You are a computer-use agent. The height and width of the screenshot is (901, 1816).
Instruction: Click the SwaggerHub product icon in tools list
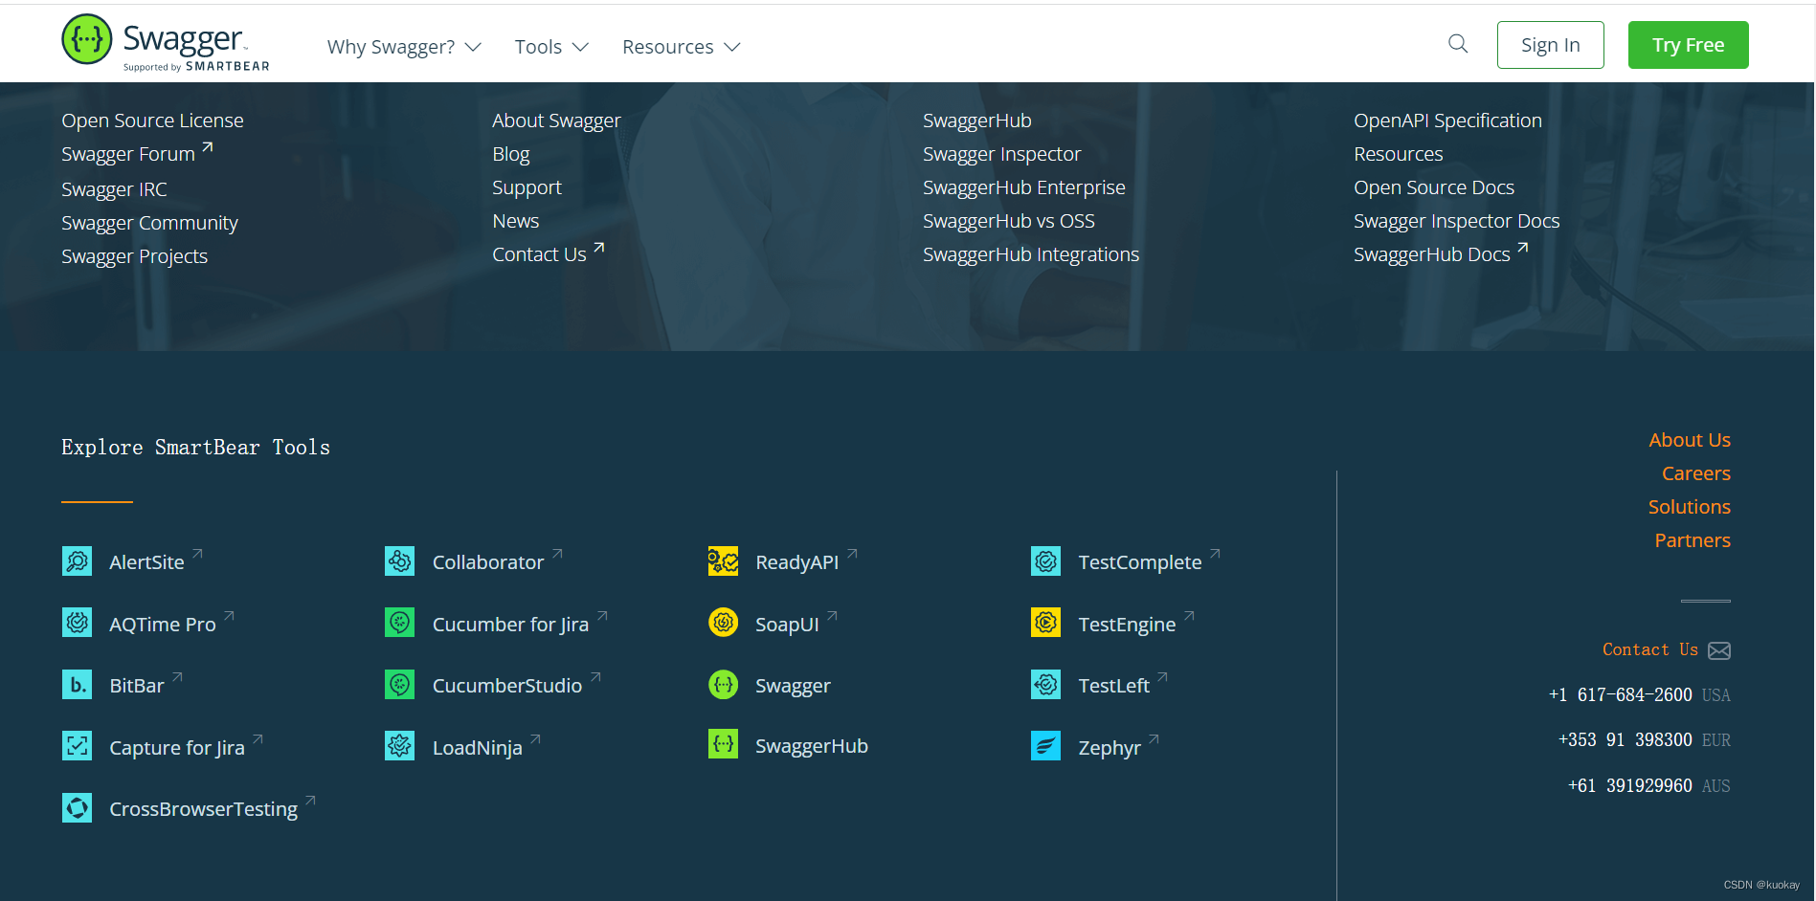coord(724,744)
